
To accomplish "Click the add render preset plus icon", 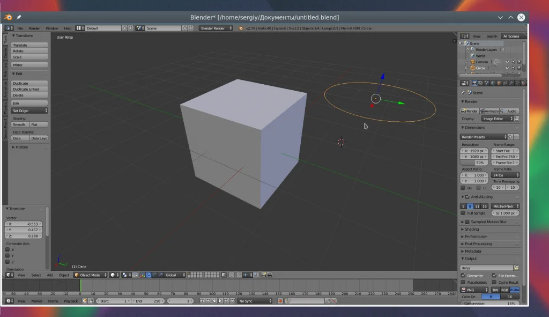I will [x=510, y=137].
